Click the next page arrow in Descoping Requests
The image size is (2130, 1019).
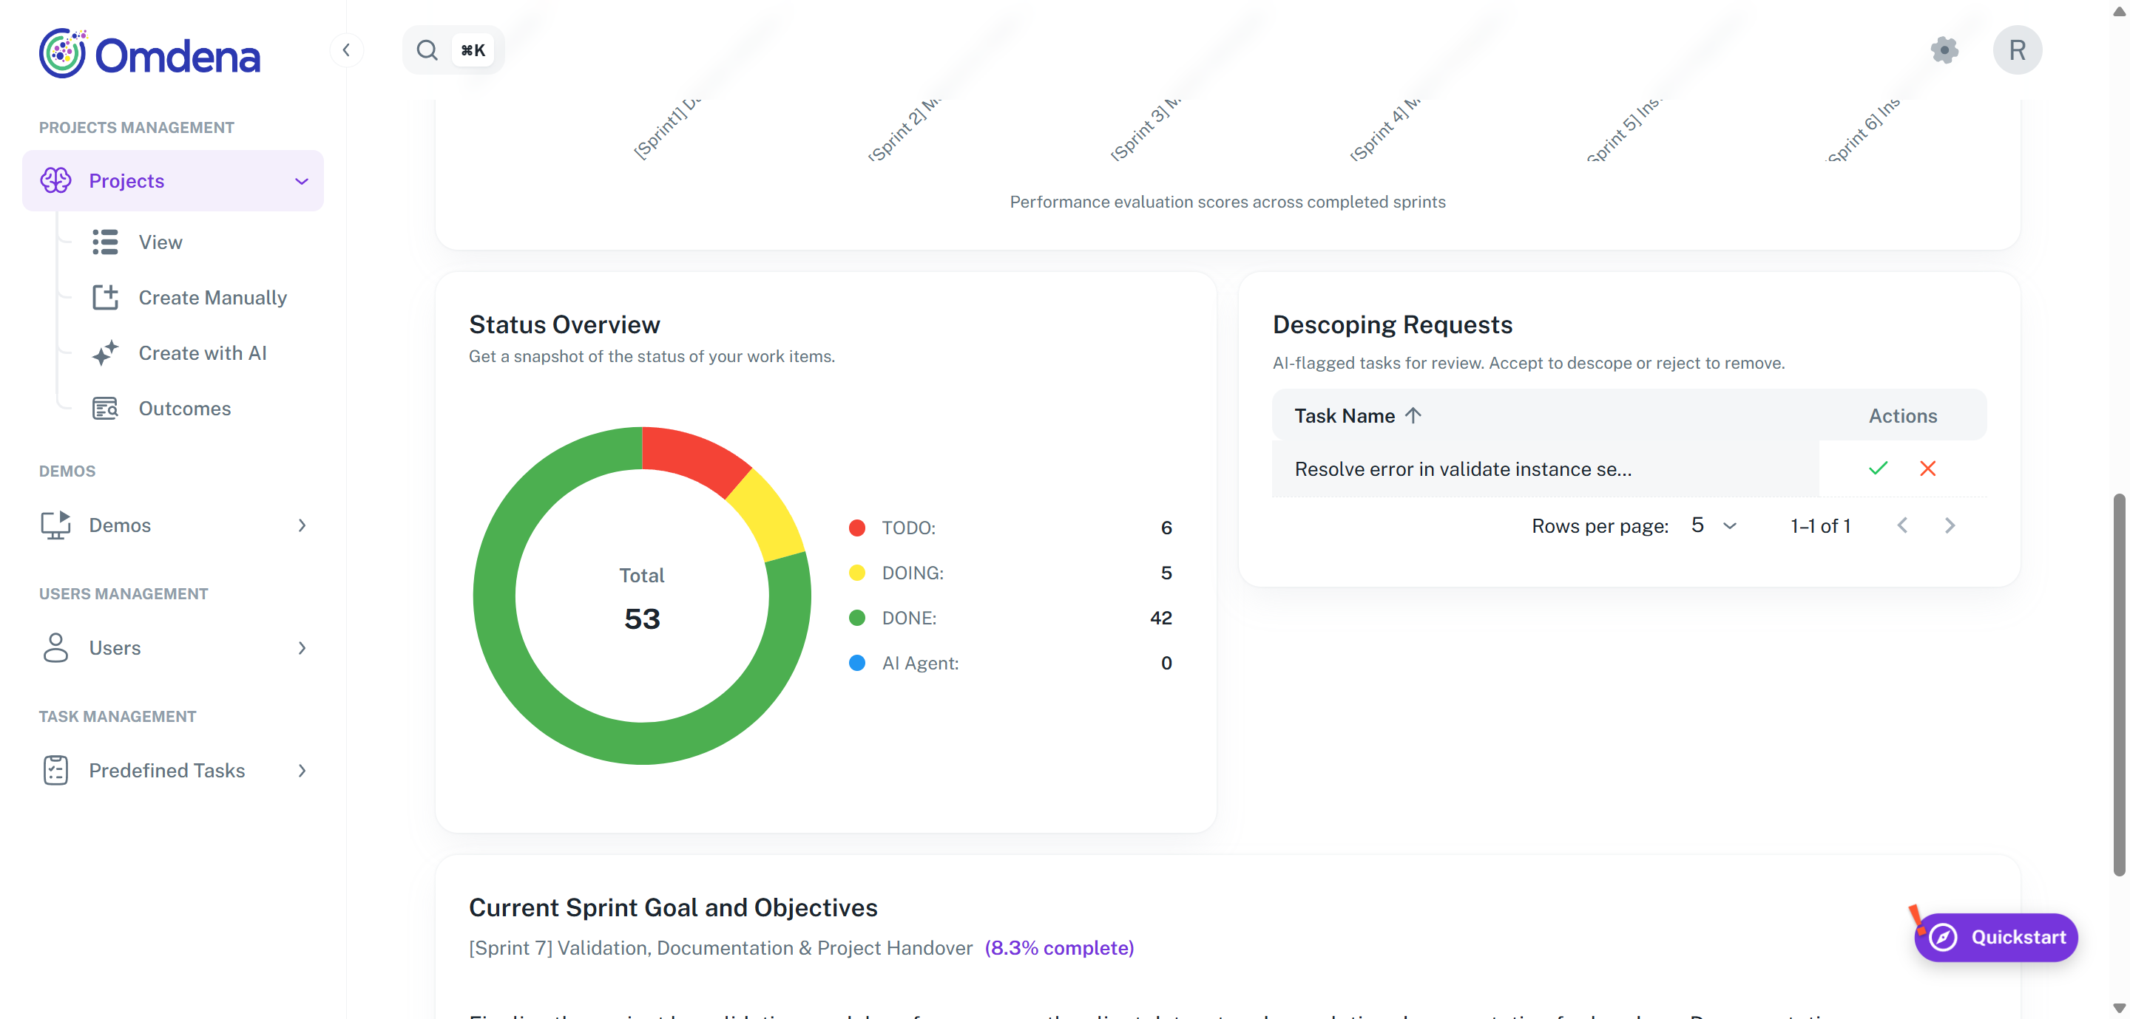(1950, 525)
